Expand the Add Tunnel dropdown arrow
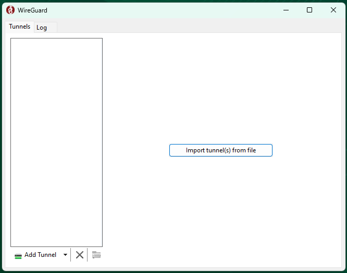Image resolution: width=347 pixels, height=273 pixels. (x=65, y=255)
